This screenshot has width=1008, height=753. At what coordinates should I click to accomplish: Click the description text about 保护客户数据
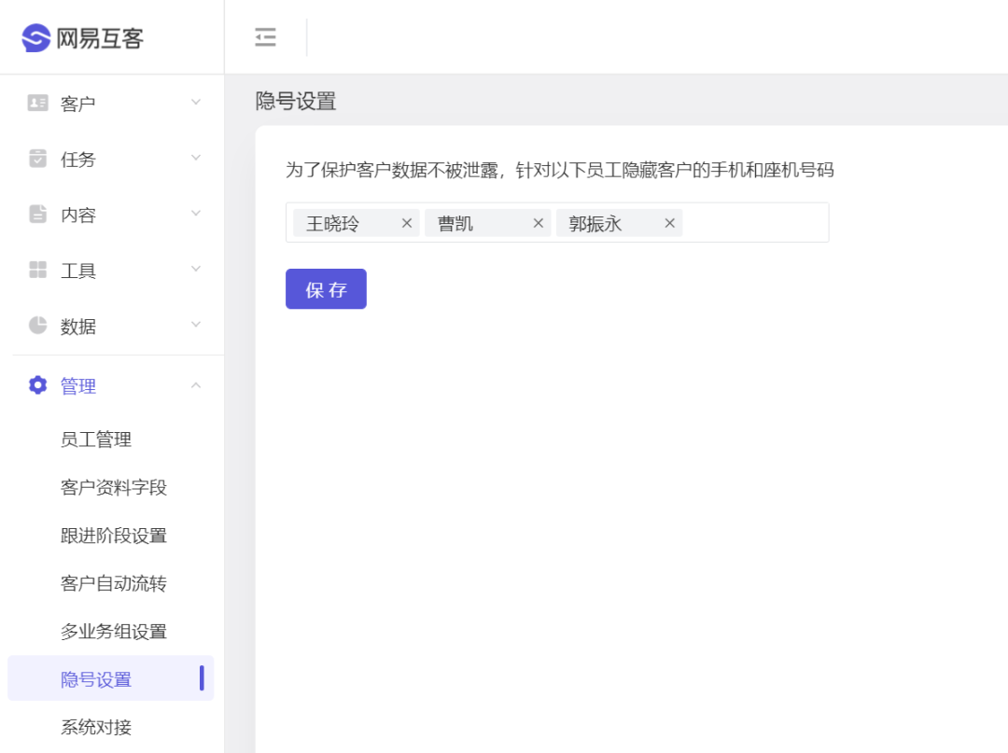(x=560, y=170)
